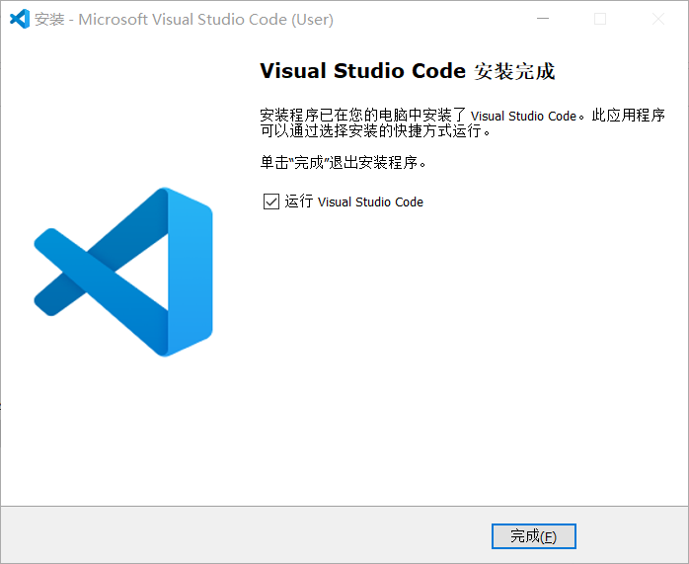Click the window title '安装 - Microsoft Visual Studio Code (User)'
This screenshot has height=564, width=689.
click(x=185, y=20)
